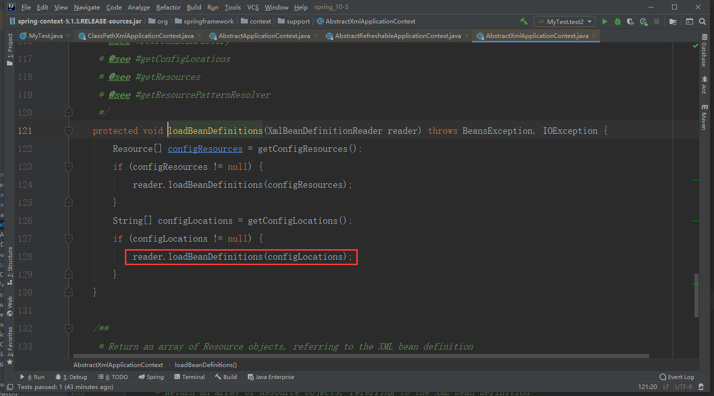Image resolution: width=714 pixels, height=396 pixels.
Task: Toggle the Favorites tool window
Action: click(9, 346)
